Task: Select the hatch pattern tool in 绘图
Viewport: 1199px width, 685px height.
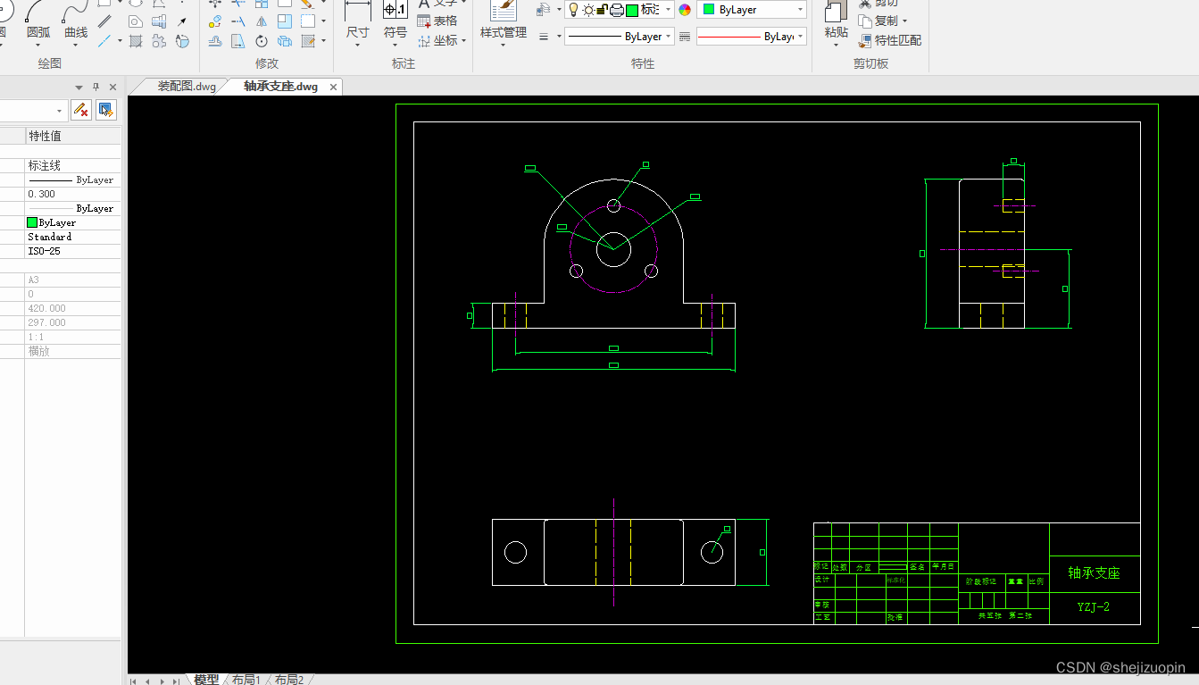Action: [136, 41]
